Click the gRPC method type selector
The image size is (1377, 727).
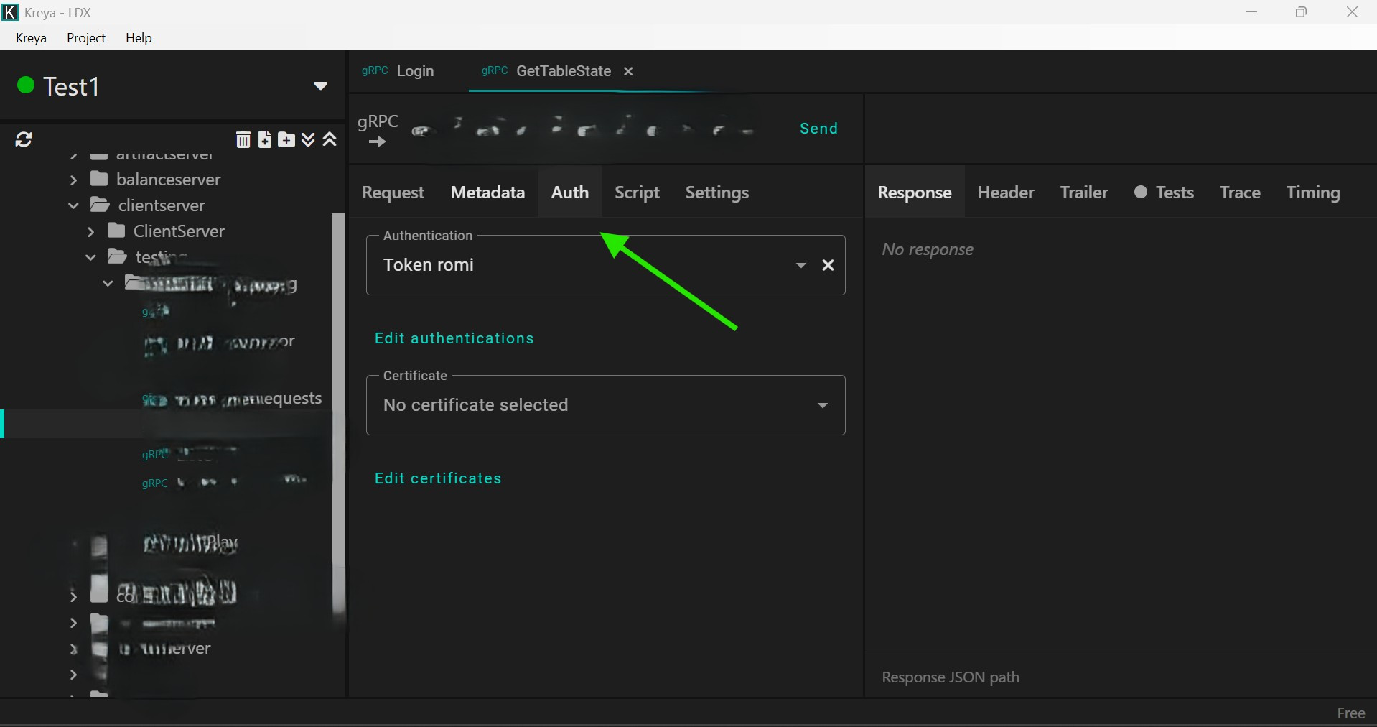coord(378,129)
